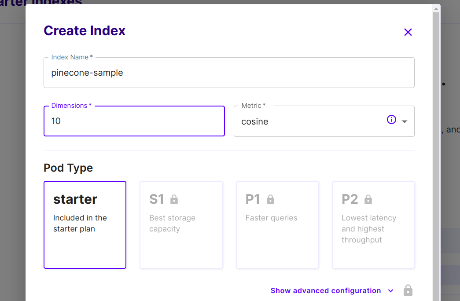Click the P1 pod lock icon
460x301 pixels.
(x=270, y=199)
